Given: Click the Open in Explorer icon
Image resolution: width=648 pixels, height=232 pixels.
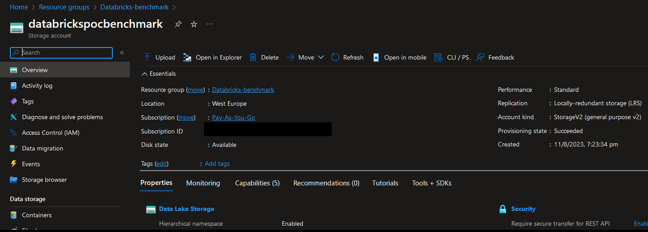Looking at the screenshot, I should point(188,57).
